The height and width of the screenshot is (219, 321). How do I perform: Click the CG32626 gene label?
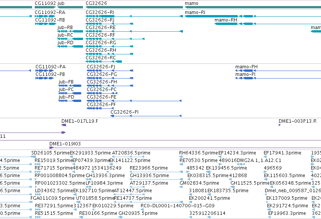(x=96, y=3)
